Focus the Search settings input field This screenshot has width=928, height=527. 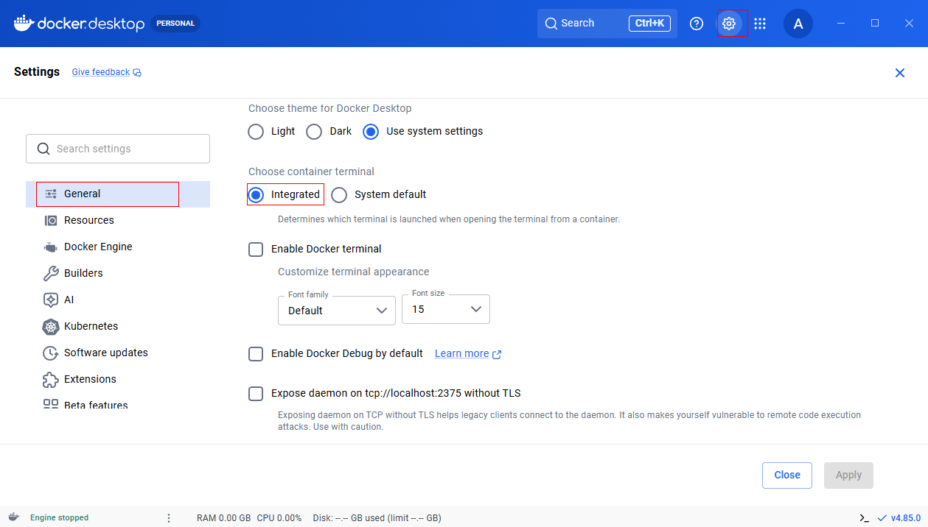pyautogui.click(x=118, y=149)
